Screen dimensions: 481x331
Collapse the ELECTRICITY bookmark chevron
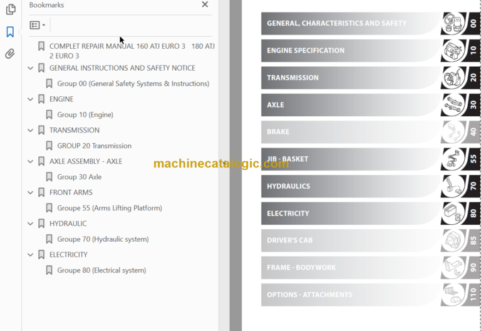point(30,255)
